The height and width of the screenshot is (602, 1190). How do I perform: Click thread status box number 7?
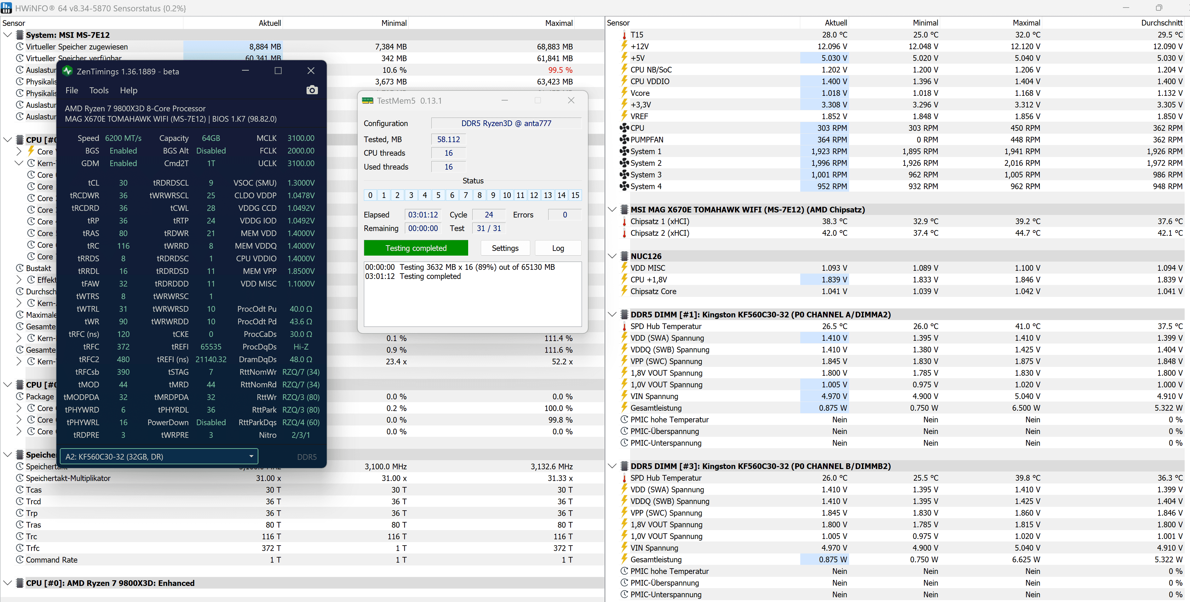(466, 195)
